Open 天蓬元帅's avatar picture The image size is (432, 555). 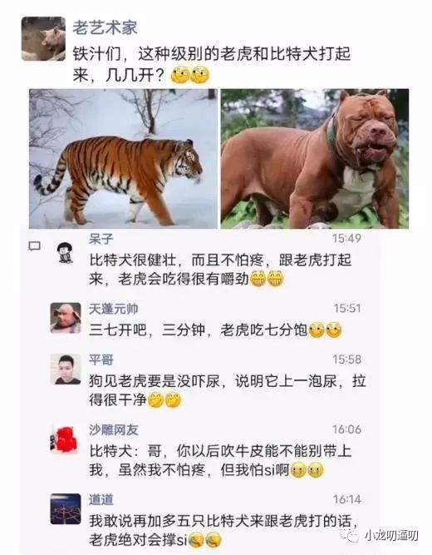coord(66,318)
